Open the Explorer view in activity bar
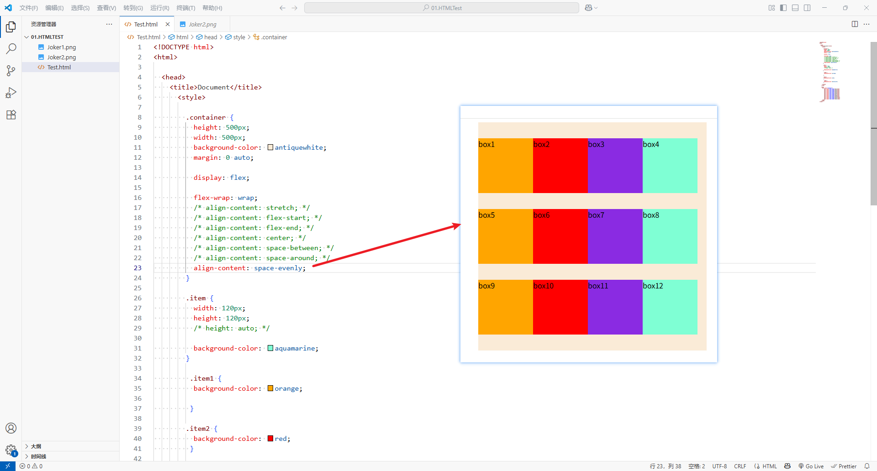 [11, 27]
